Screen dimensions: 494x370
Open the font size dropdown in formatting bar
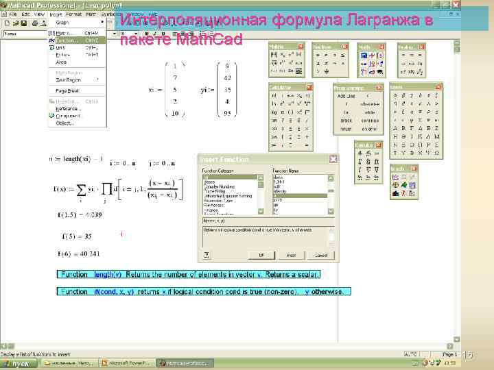(136, 34)
